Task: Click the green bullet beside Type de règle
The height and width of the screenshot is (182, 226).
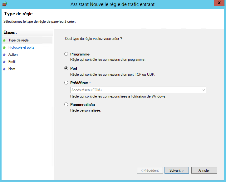Action: click(4, 40)
